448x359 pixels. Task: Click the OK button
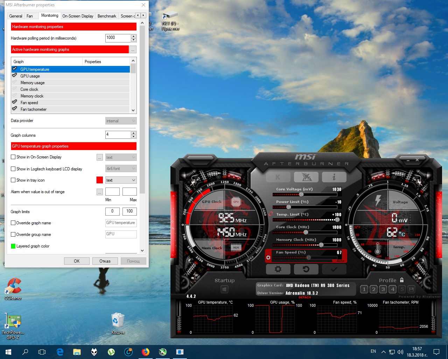click(x=77, y=261)
